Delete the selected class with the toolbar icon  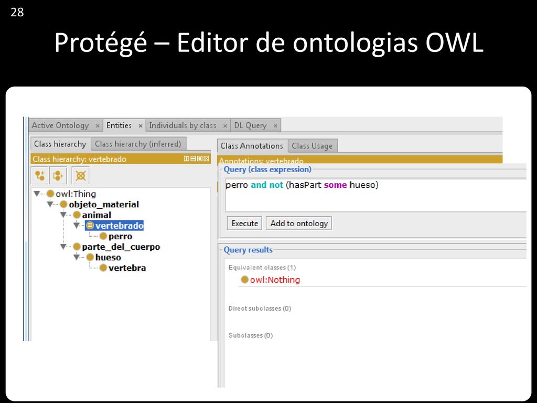[x=81, y=176]
